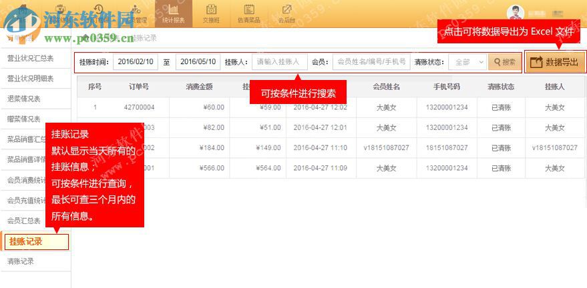The height and width of the screenshot is (288, 587).
Task: Click the user avatar picture
Action: click(515, 13)
